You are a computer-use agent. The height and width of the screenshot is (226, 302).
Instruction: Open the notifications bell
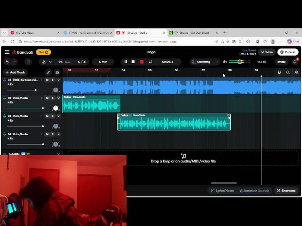tap(295, 62)
